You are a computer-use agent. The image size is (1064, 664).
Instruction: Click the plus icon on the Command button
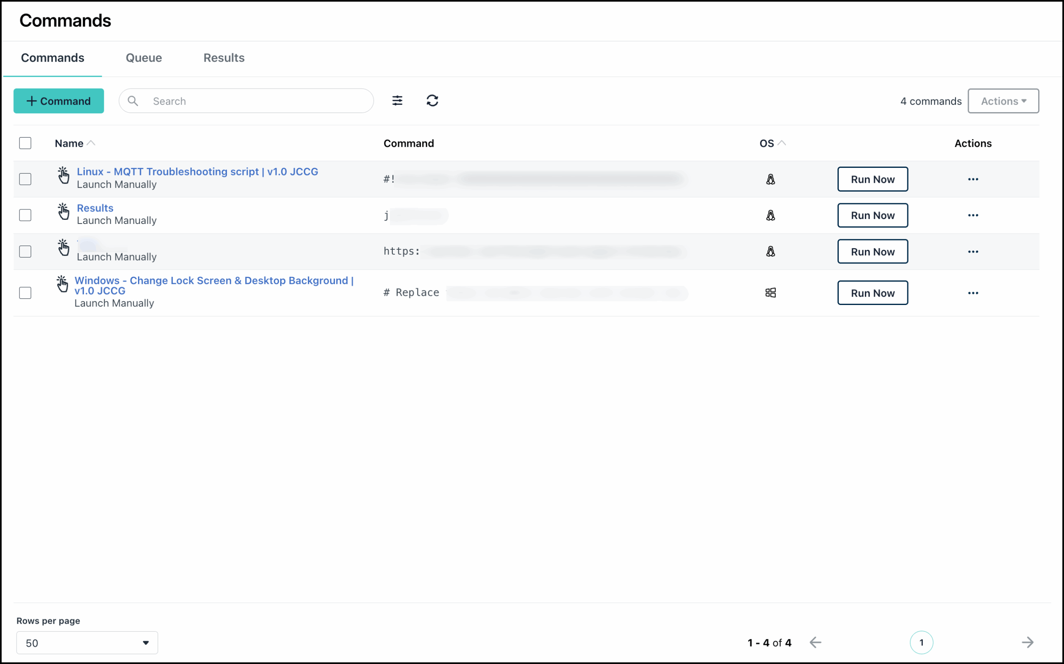point(32,101)
